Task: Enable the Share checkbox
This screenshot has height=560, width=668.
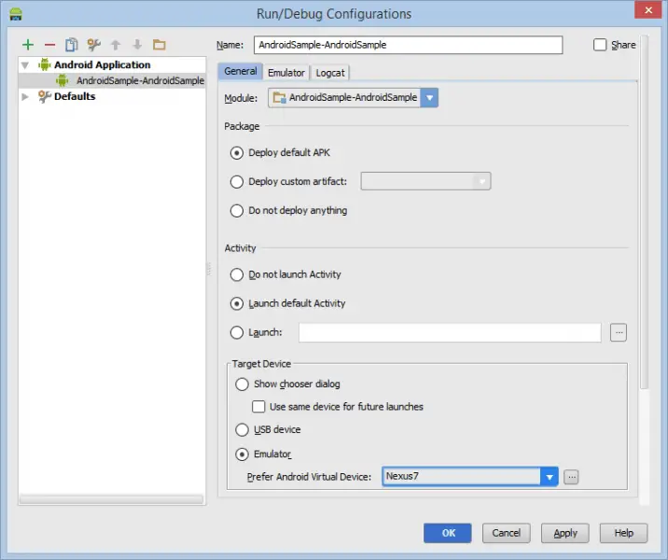Action: (x=600, y=45)
